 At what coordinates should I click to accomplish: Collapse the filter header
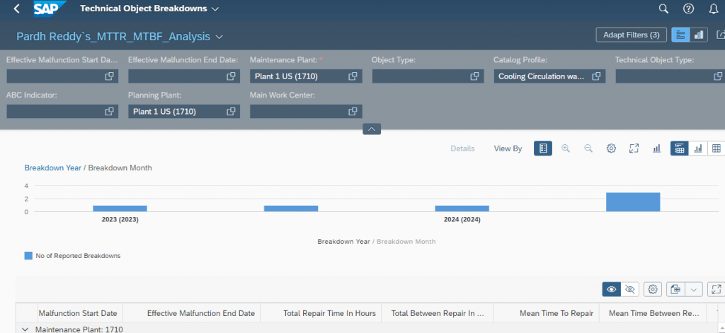tap(372, 129)
